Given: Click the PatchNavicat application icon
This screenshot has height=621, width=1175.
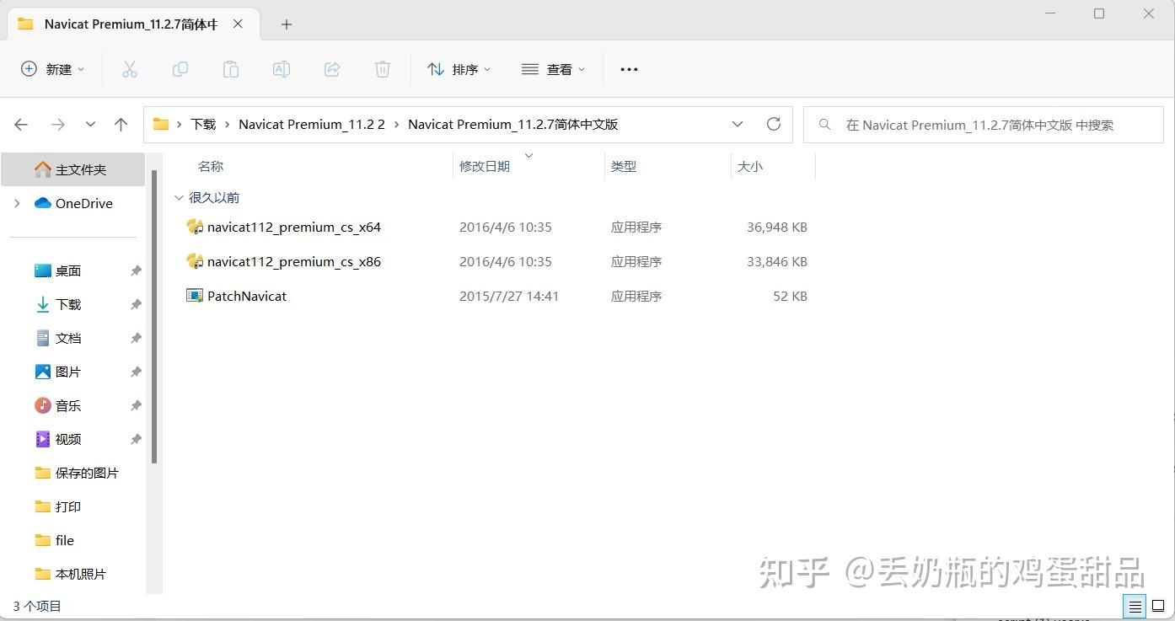Looking at the screenshot, I should (x=195, y=296).
